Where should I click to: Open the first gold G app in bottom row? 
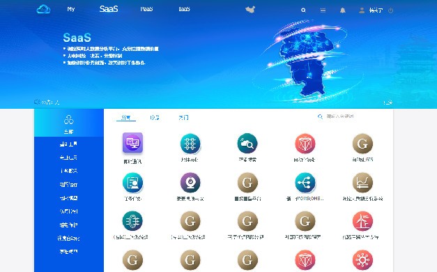(132, 260)
